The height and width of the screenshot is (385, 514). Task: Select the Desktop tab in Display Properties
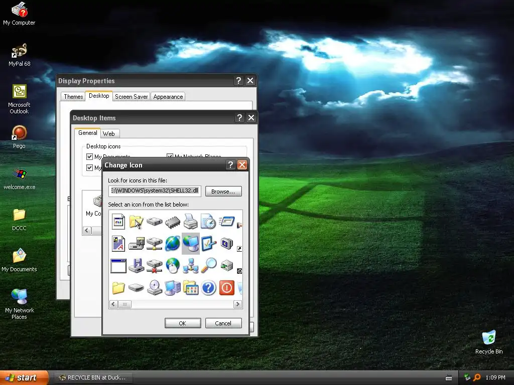pos(99,96)
